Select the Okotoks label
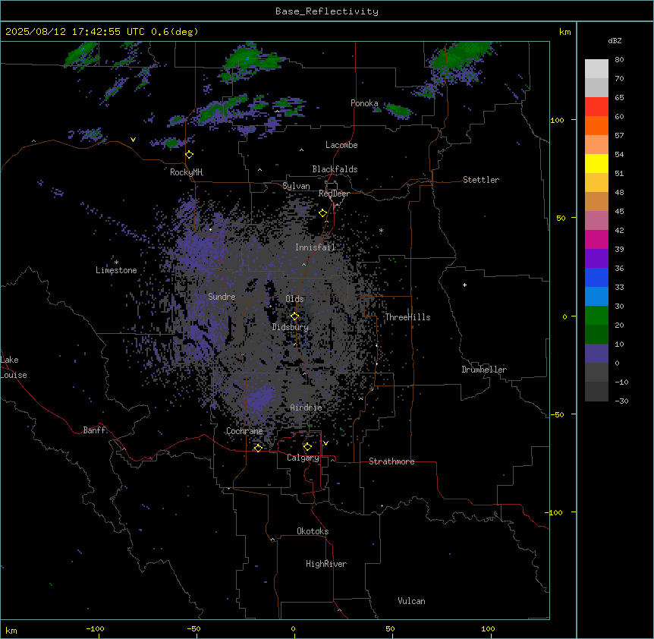This screenshot has height=639, width=654. [x=313, y=531]
